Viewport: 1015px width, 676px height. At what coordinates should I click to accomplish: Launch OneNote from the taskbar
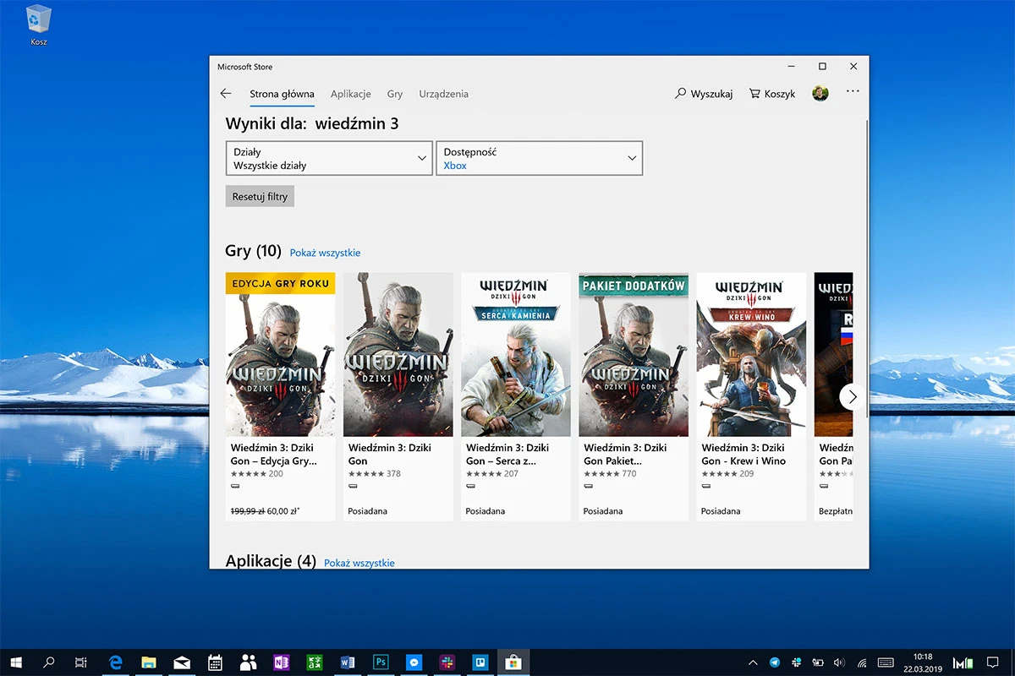pyautogui.click(x=282, y=662)
